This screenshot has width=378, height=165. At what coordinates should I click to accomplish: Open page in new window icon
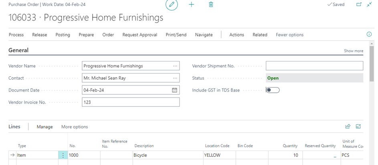point(359,4)
